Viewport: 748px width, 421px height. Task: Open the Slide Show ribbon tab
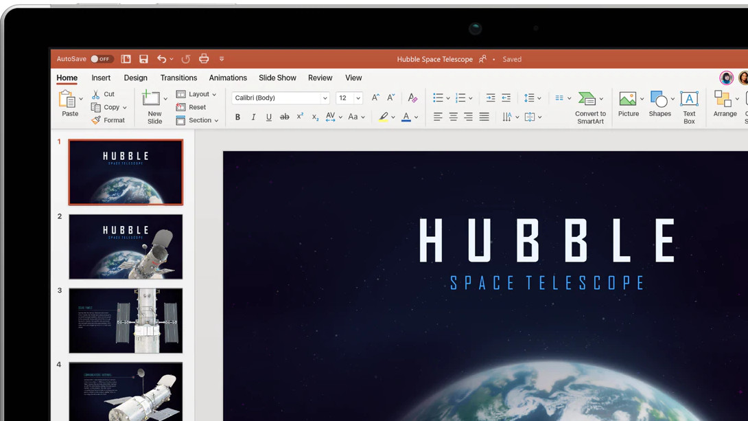click(277, 78)
